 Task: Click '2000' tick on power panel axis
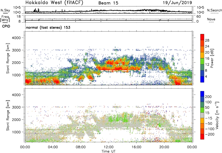coord(16,62)
